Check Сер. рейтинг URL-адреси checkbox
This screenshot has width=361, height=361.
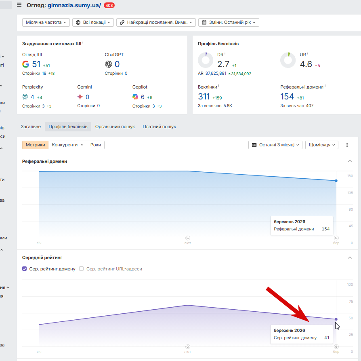81,268
